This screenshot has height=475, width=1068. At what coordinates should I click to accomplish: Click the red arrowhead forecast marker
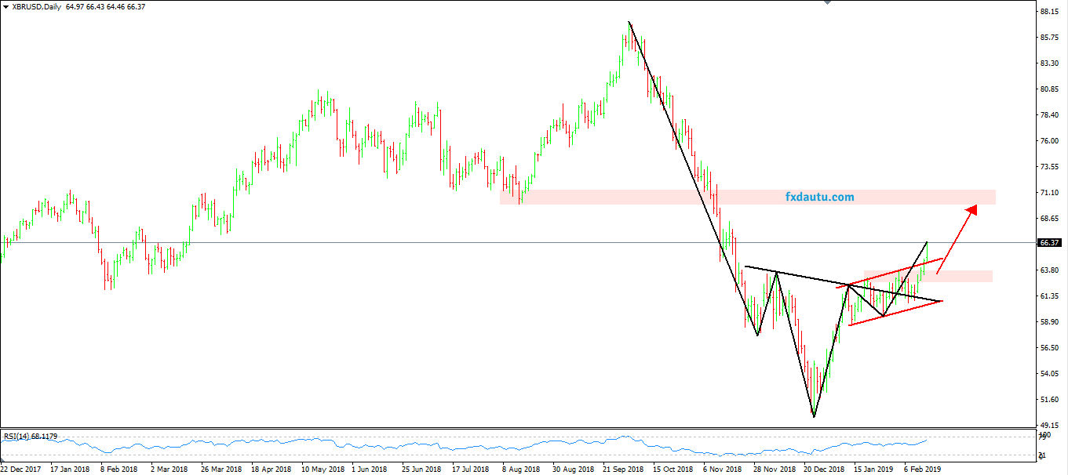pos(971,208)
